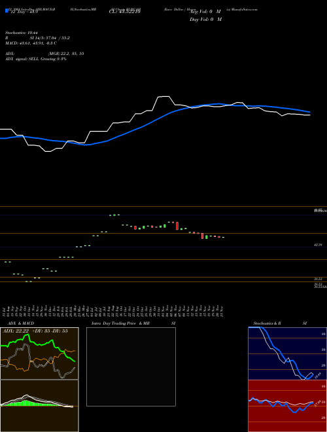The image size is (327, 432).
Task: Click the '42.78' price axis label
Action: [x=318, y=245]
